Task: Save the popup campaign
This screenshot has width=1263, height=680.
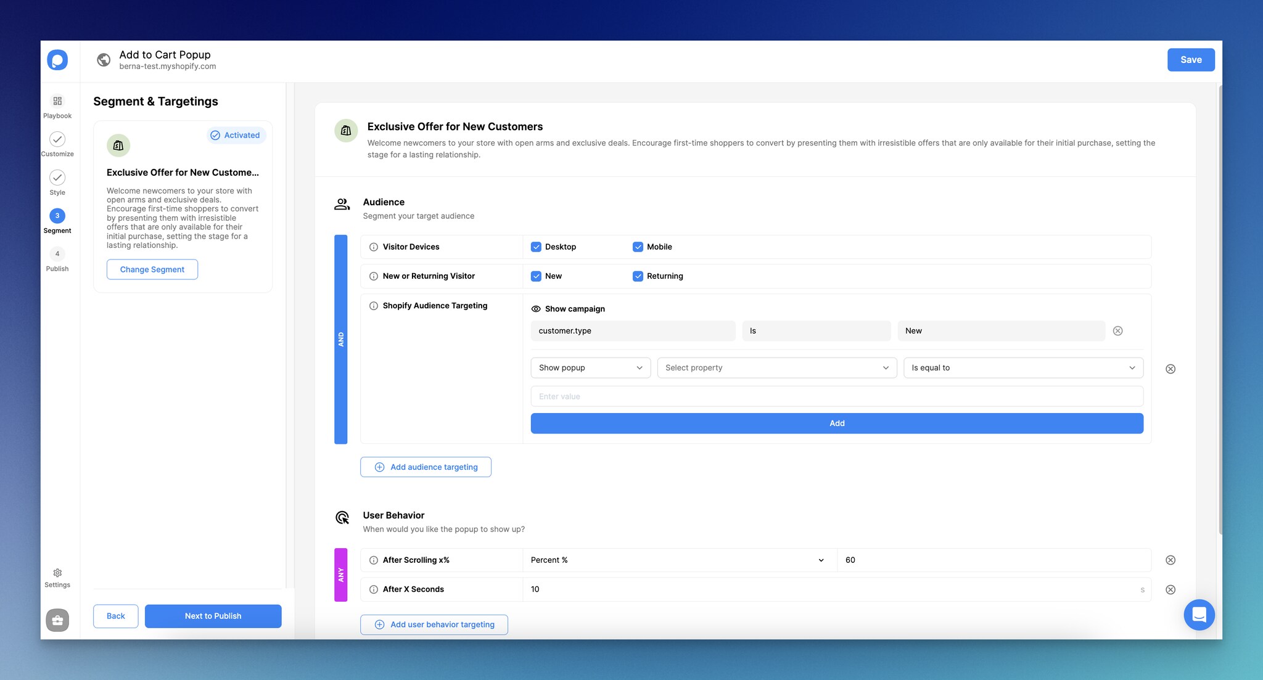Action: [x=1191, y=59]
